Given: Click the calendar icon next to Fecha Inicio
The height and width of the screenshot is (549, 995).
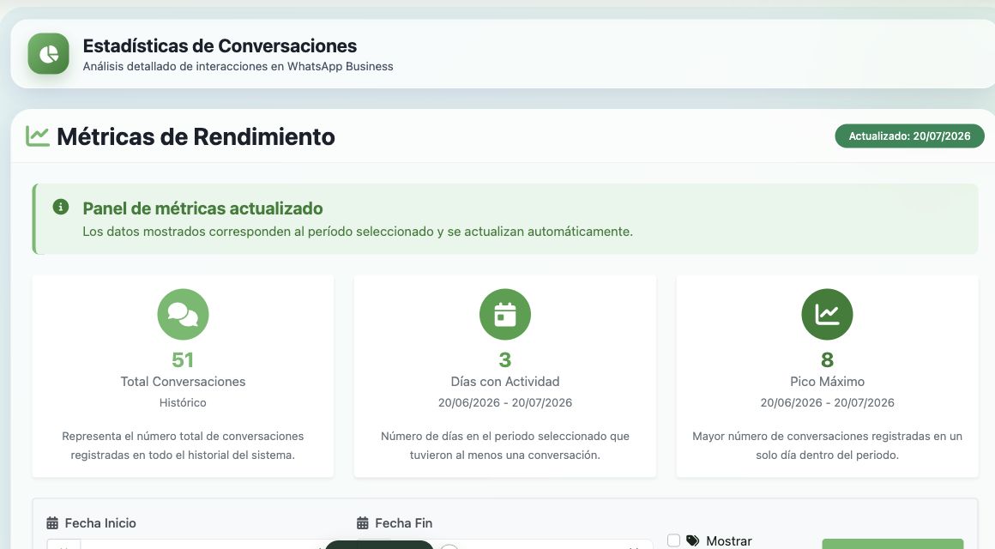Looking at the screenshot, I should point(52,523).
